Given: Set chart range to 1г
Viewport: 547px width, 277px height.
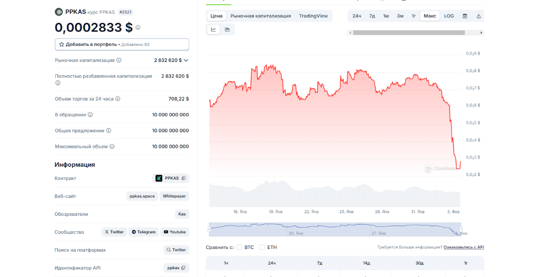Looking at the screenshot, I should point(414,16).
